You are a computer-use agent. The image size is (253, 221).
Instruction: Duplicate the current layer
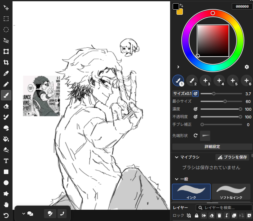(x=234, y=216)
